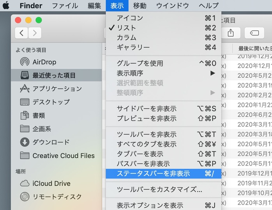
Task: Switch to アイコン view
Action: click(x=164, y=18)
